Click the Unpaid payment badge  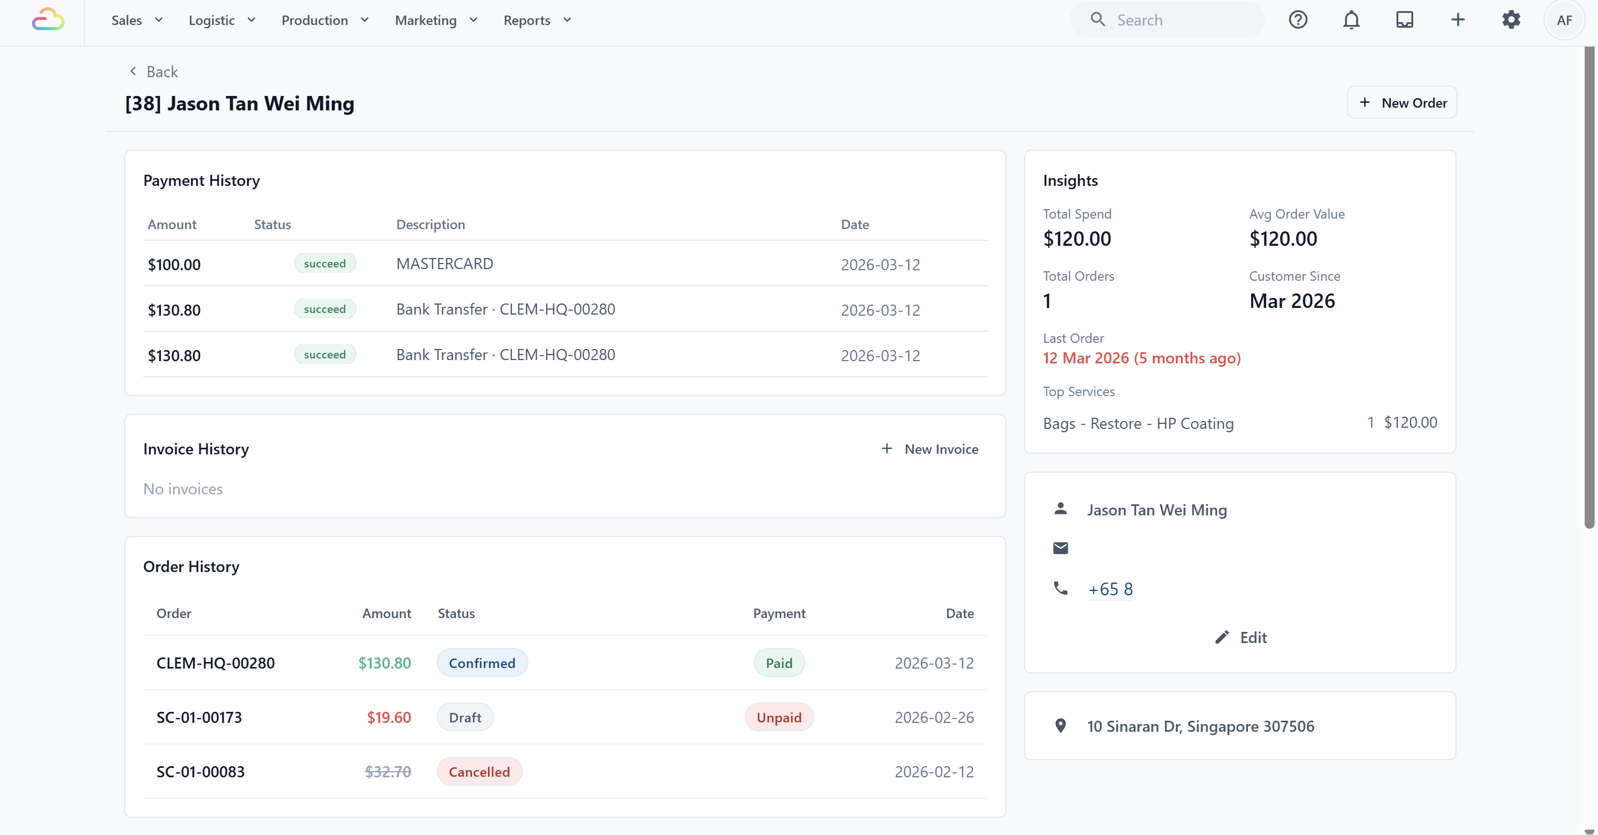(x=779, y=717)
